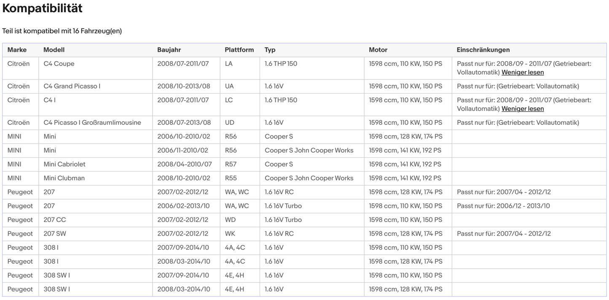
Task: Sort table by the 'Typ' column header
Action: coord(270,49)
